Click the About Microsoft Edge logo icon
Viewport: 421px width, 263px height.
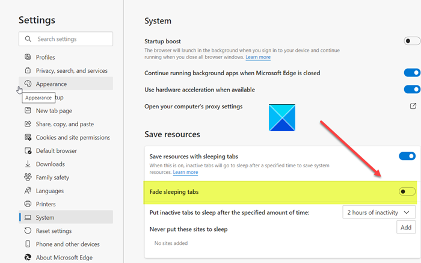28,257
